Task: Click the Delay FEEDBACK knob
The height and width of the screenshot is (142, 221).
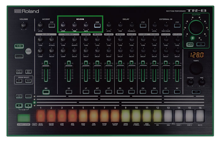Action: tap(132, 25)
